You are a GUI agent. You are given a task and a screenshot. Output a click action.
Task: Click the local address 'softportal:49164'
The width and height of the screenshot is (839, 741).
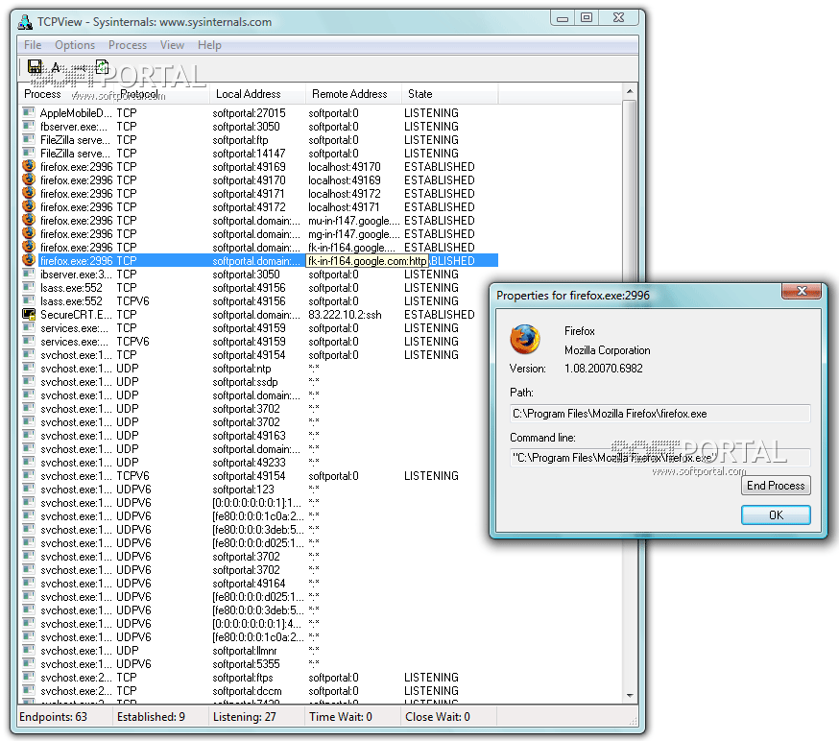click(249, 584)
